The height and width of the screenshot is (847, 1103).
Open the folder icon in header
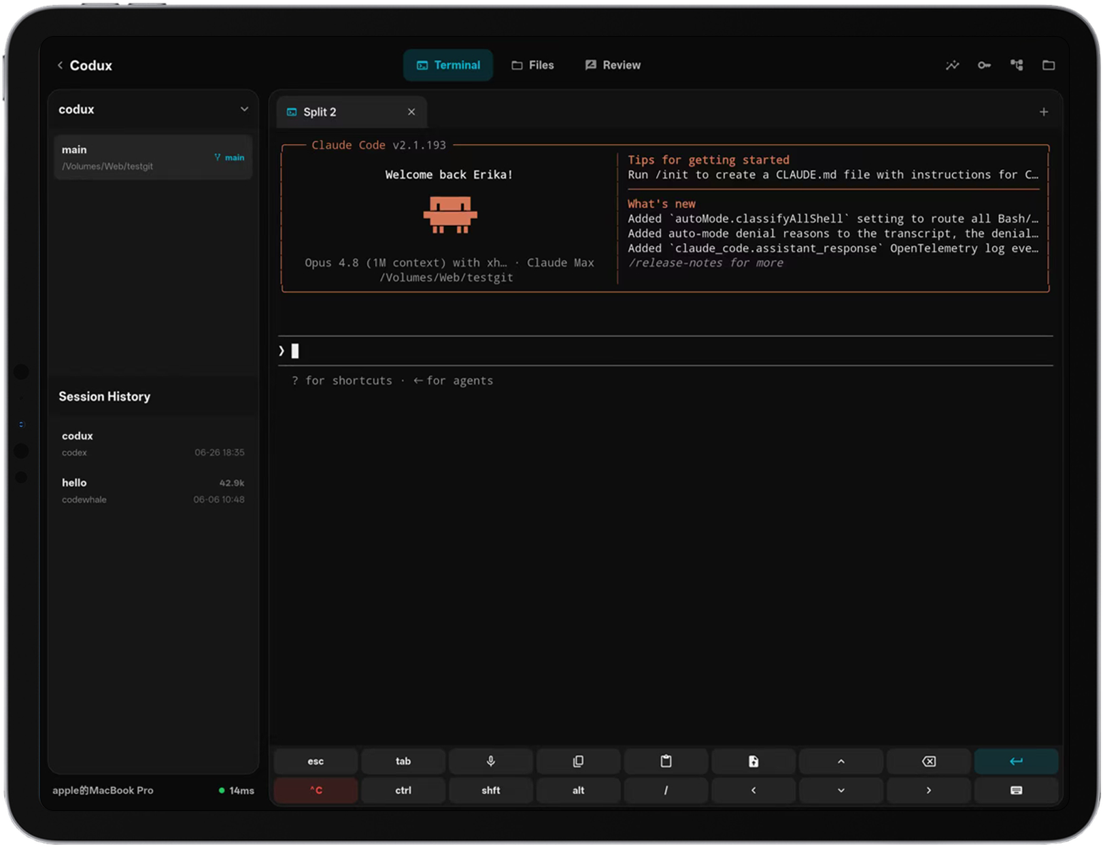(x=1049, y=65)
